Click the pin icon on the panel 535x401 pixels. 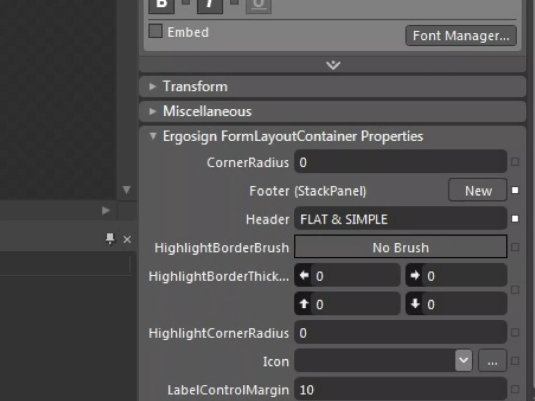[110, 239]
